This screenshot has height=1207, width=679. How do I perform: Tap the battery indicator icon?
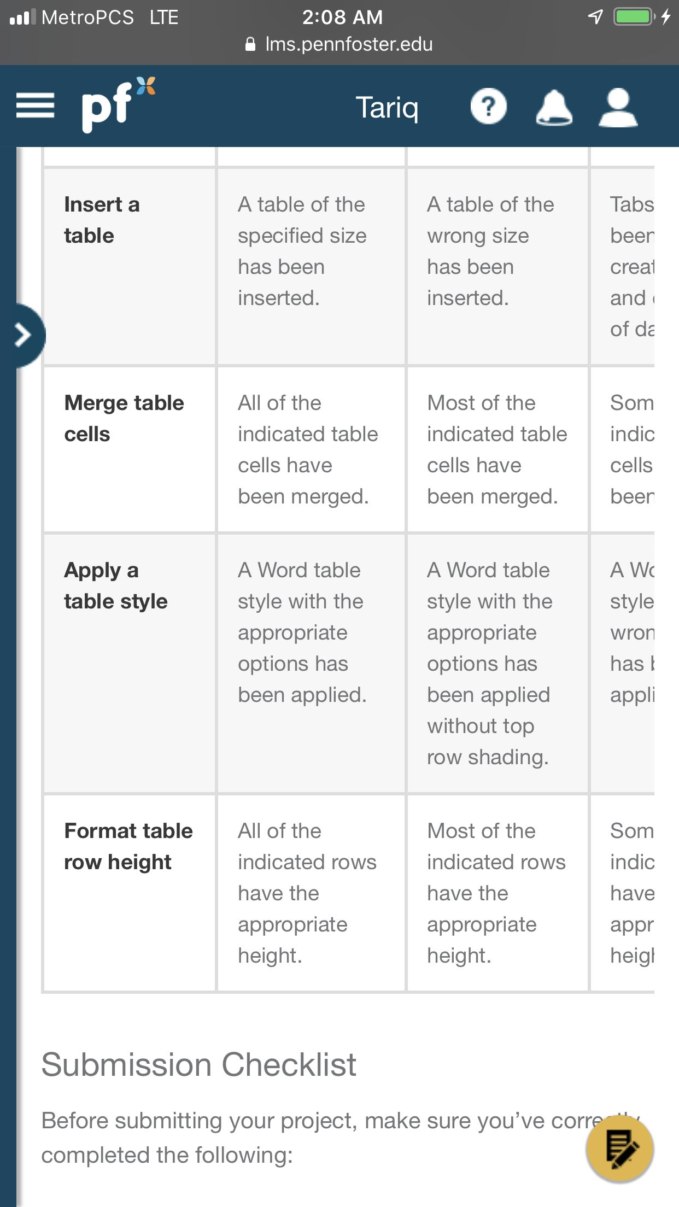634,17
